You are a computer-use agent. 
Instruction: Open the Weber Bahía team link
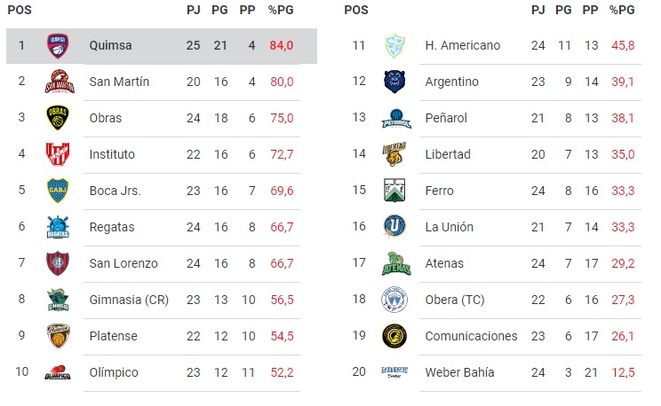(461, 372)
